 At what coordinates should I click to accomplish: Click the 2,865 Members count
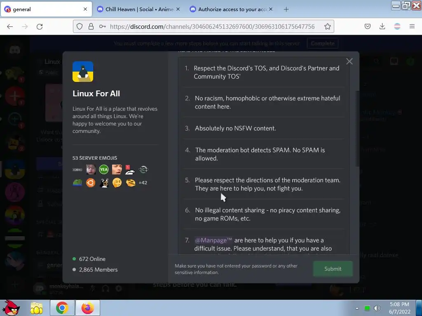point(98,270)
